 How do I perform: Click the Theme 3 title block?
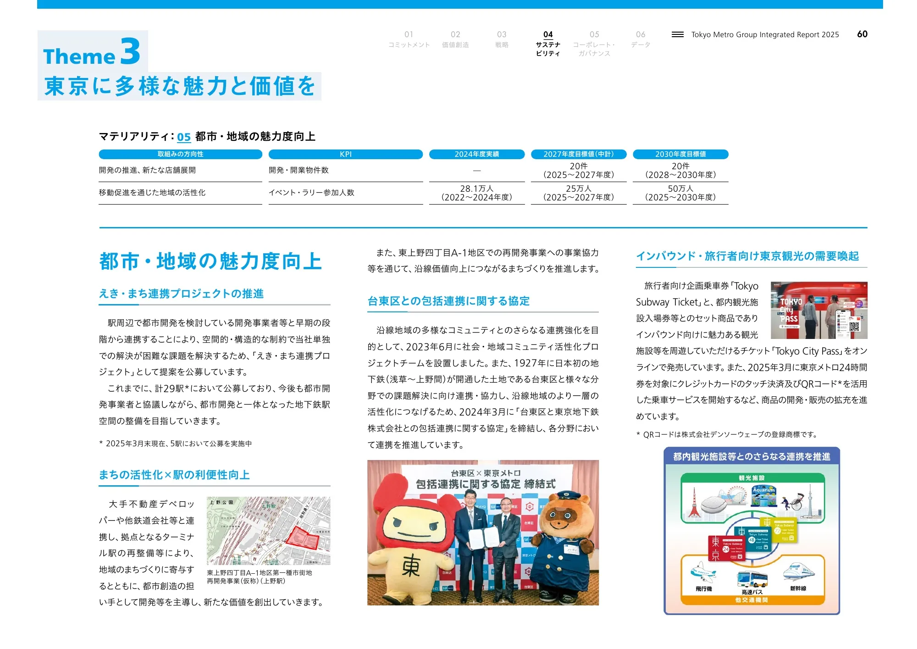click(179, 66)
